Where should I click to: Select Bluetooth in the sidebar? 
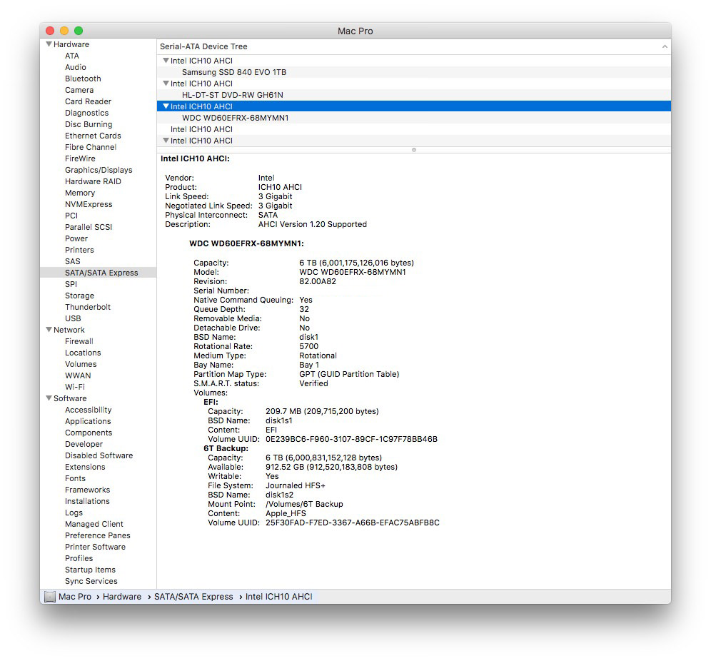pos(83,79)
